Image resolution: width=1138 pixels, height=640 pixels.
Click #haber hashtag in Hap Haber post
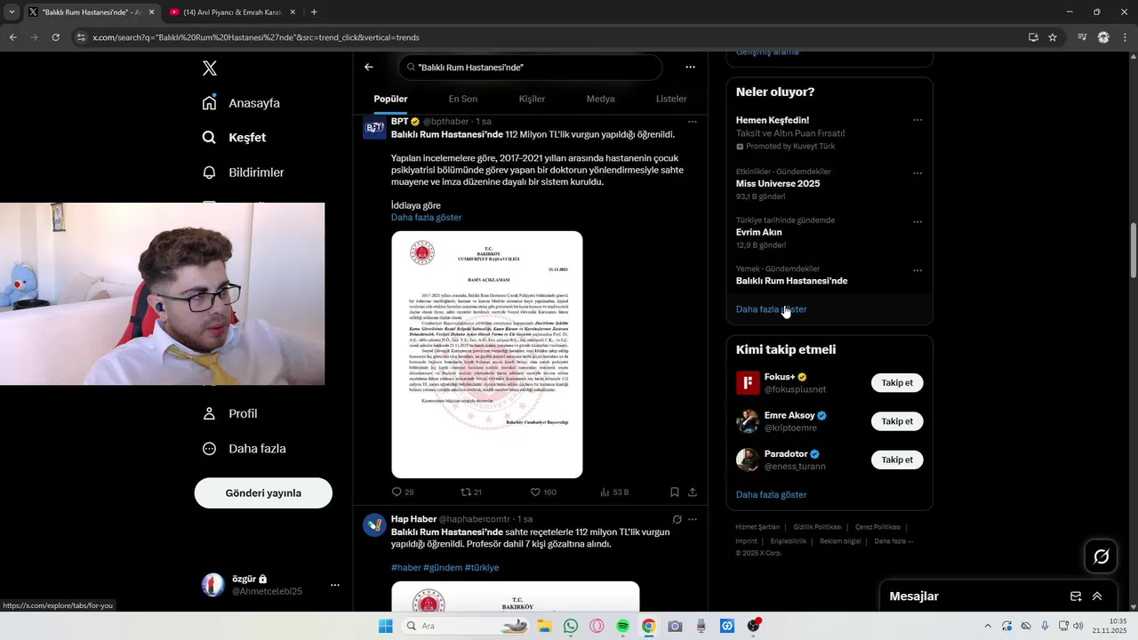coord(405,568)
